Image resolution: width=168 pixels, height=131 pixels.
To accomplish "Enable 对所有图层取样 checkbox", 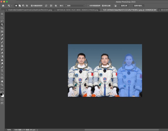I will (88, 6).
